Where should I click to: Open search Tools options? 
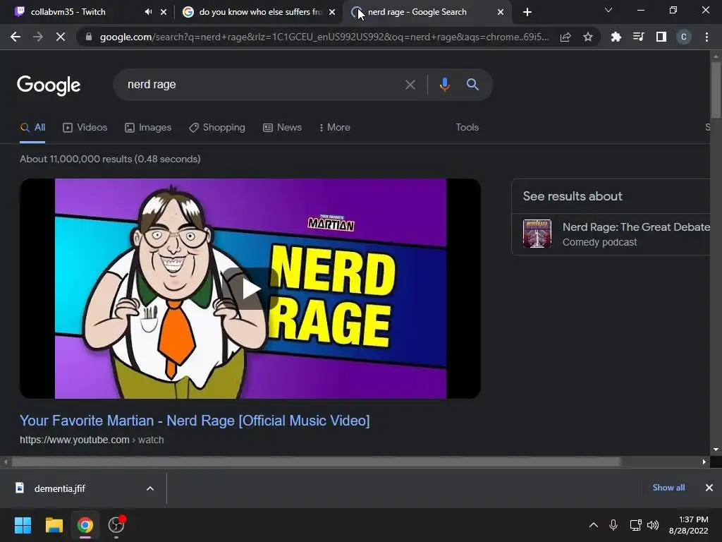tap(467, 128)
